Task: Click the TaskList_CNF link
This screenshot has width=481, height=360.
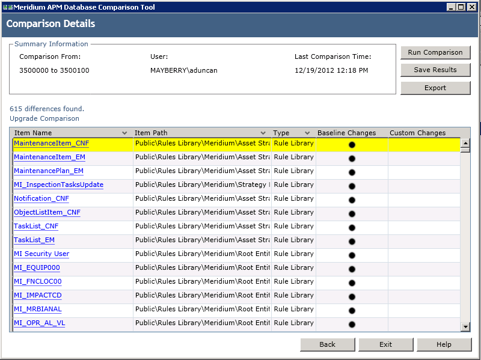Action: [x=36, y=226]
